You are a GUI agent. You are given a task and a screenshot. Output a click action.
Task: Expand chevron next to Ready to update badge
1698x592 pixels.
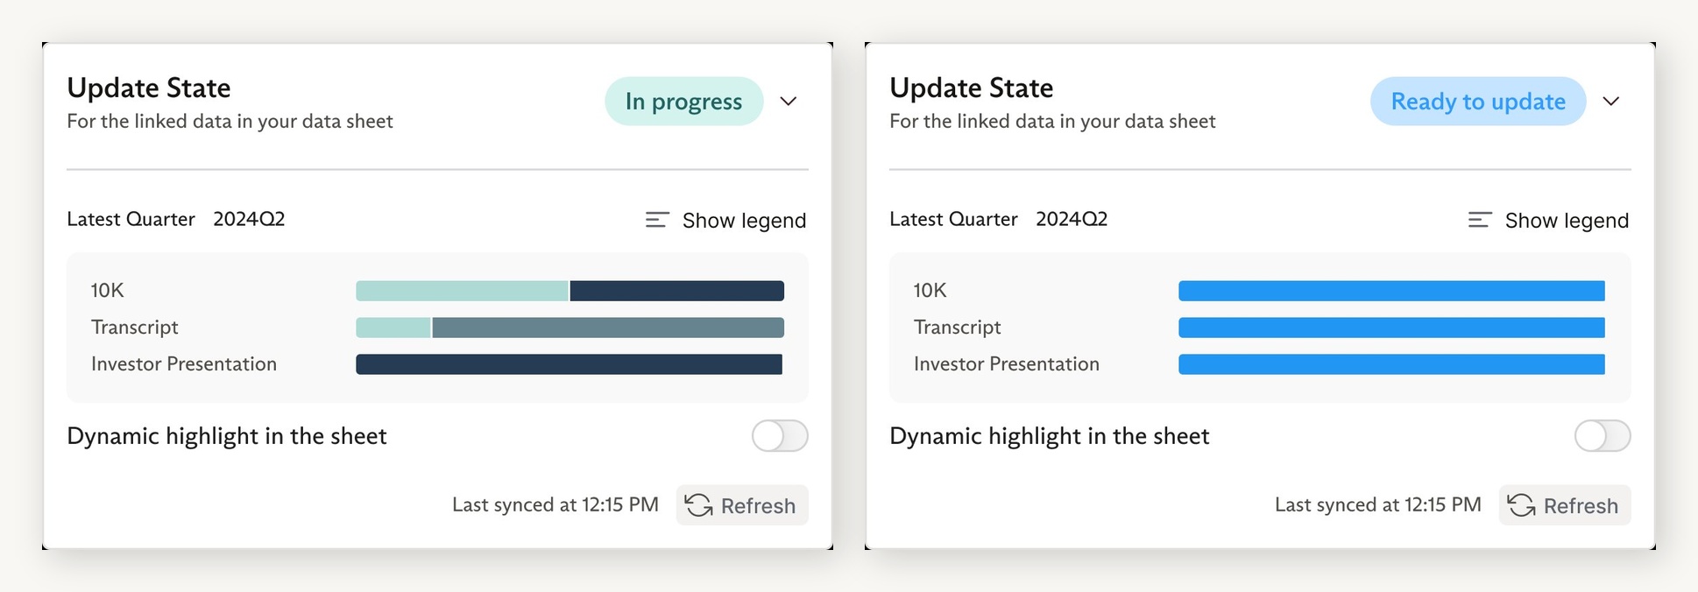[1611, 102]
